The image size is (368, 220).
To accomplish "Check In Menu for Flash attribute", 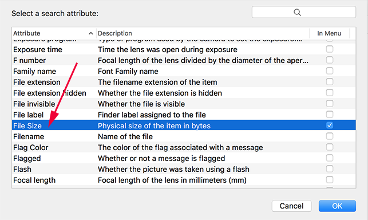I will [x=330, y=169].
